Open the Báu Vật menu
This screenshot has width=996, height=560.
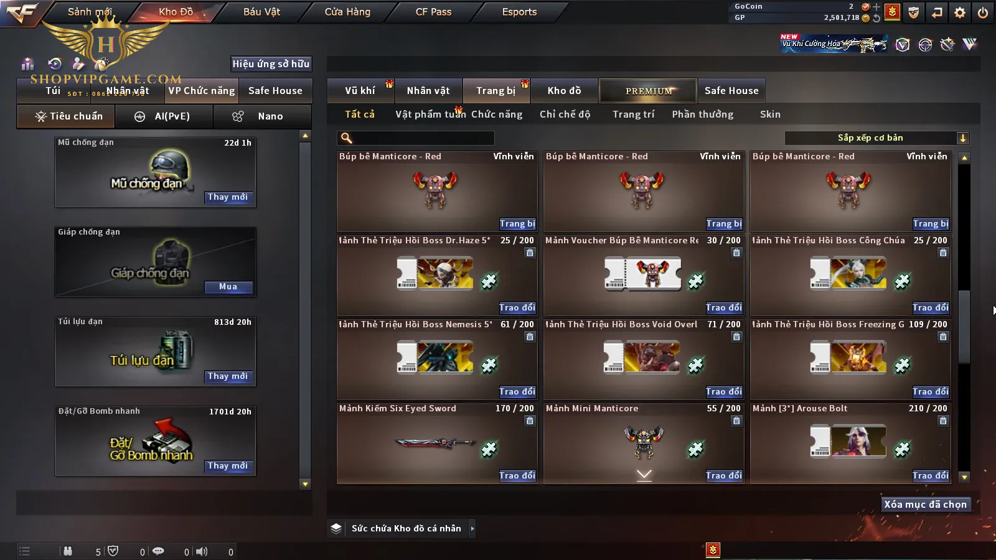pyautogui.click(x=261, y=12)
